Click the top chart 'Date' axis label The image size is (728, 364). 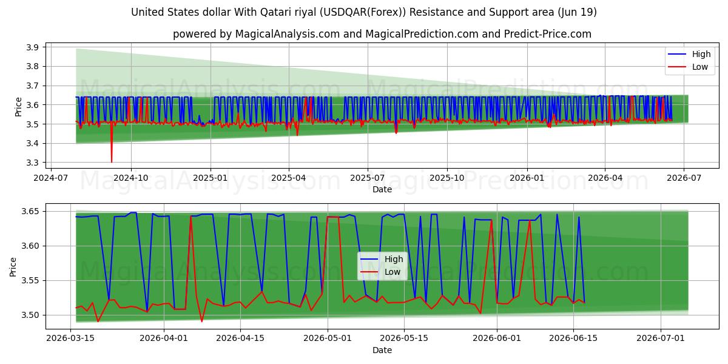(382, 189)
